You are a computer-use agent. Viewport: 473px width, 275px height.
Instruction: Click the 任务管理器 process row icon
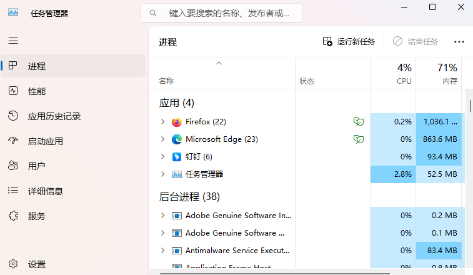176,174
